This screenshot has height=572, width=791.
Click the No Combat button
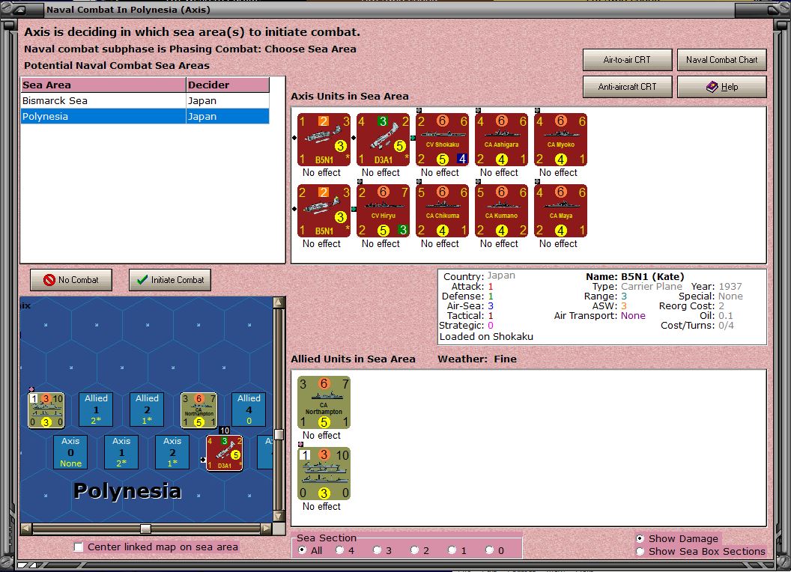pyautogui.click(x=71, y=280)
